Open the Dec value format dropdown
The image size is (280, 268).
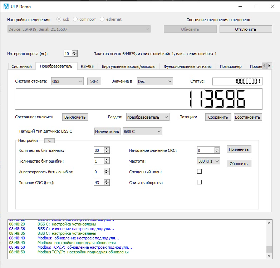tap(155, 81)
